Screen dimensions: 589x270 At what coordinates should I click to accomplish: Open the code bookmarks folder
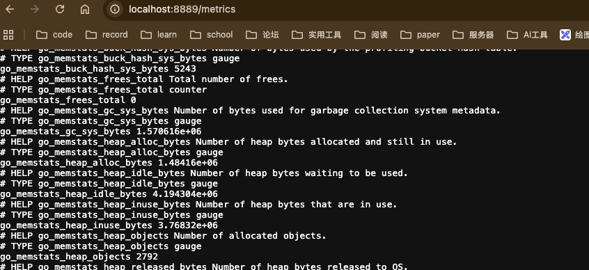point(54,35)
